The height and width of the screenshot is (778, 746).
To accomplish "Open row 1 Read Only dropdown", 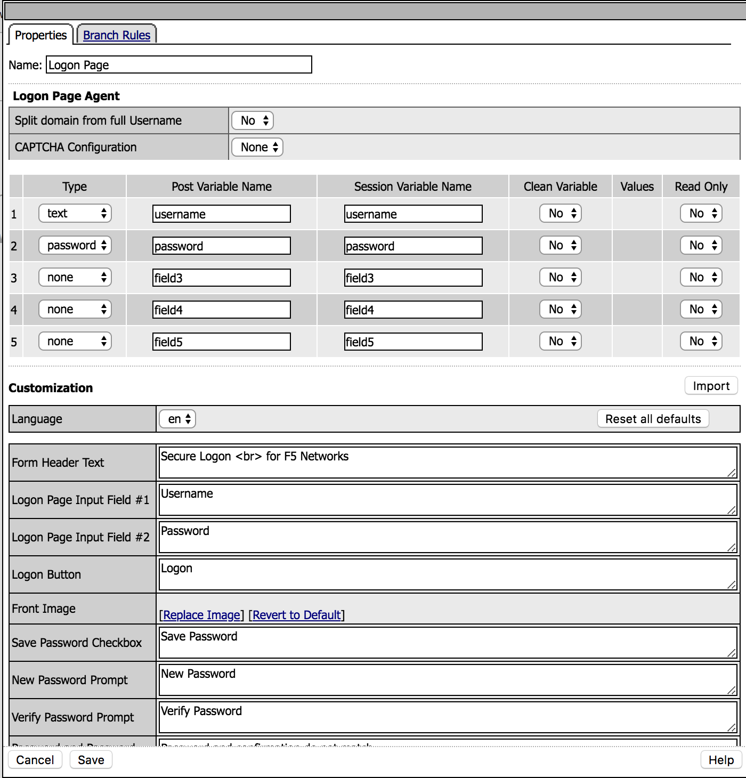I will coord(701,214).
